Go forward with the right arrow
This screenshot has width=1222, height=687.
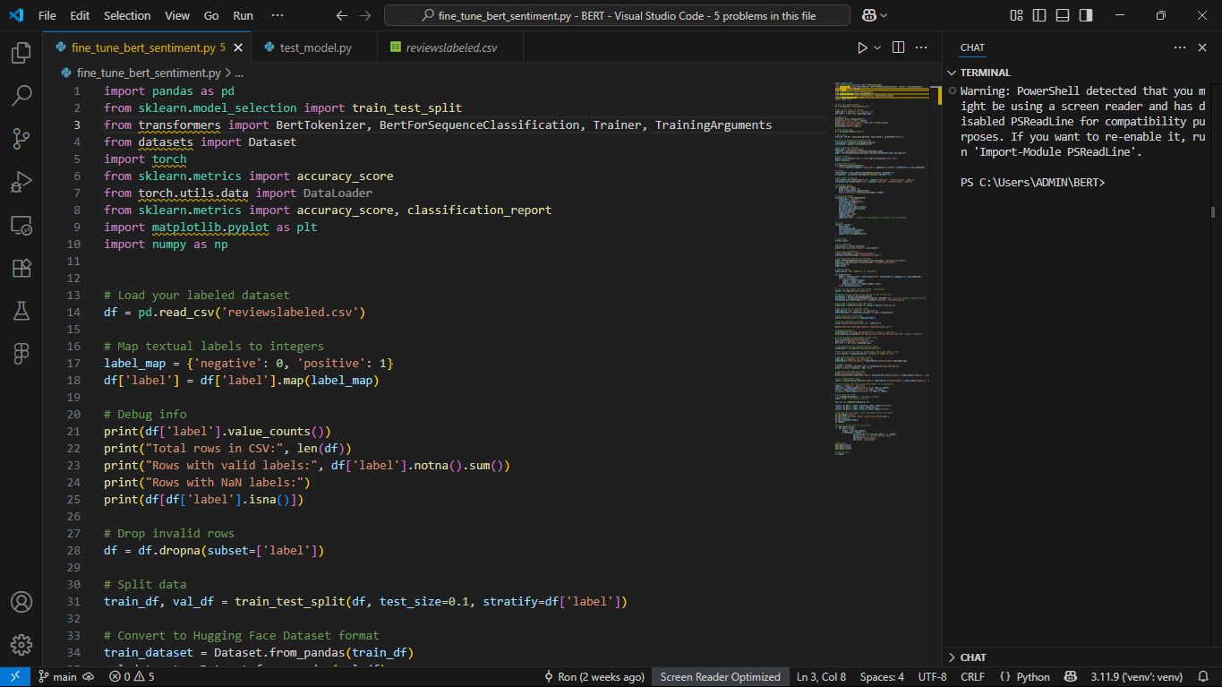tap(364, 15)
